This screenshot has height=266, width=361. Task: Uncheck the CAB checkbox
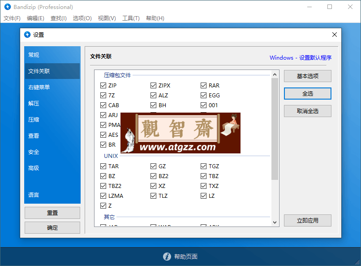pyautogui.click(x=103, y=105)
